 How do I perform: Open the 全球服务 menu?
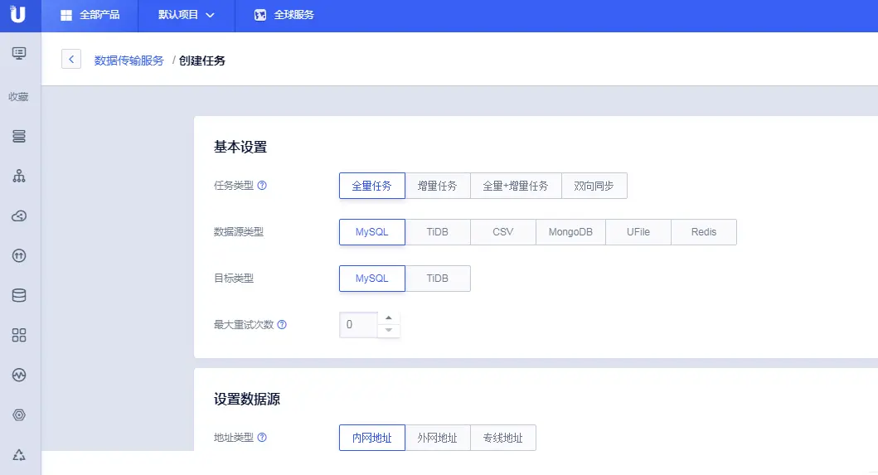click(x=284, y=15)
